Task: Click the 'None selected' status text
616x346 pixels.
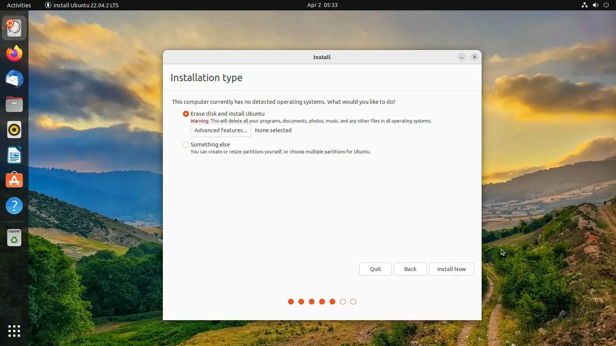Action: 273,130
